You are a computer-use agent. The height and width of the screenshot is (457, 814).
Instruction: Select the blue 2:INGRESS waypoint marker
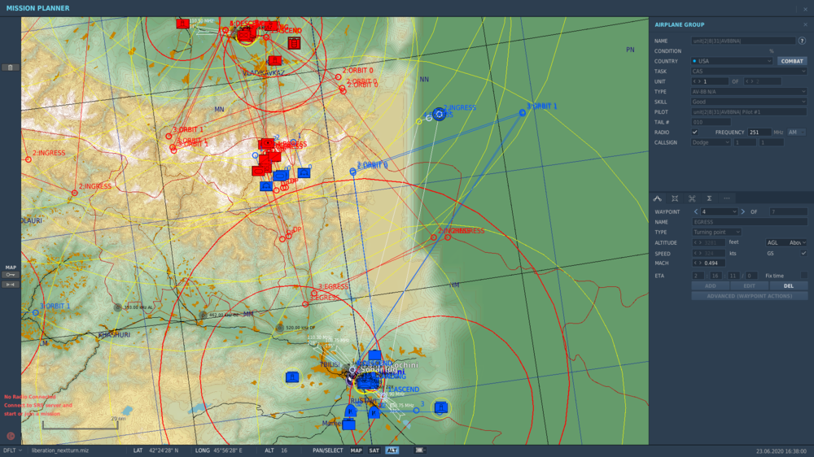tap(440, 114)
